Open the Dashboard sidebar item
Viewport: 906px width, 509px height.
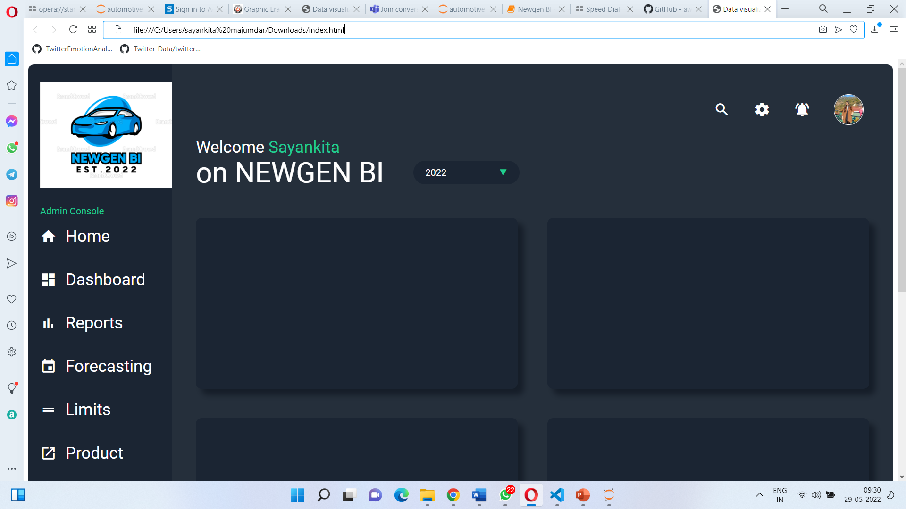coord(105,279)
